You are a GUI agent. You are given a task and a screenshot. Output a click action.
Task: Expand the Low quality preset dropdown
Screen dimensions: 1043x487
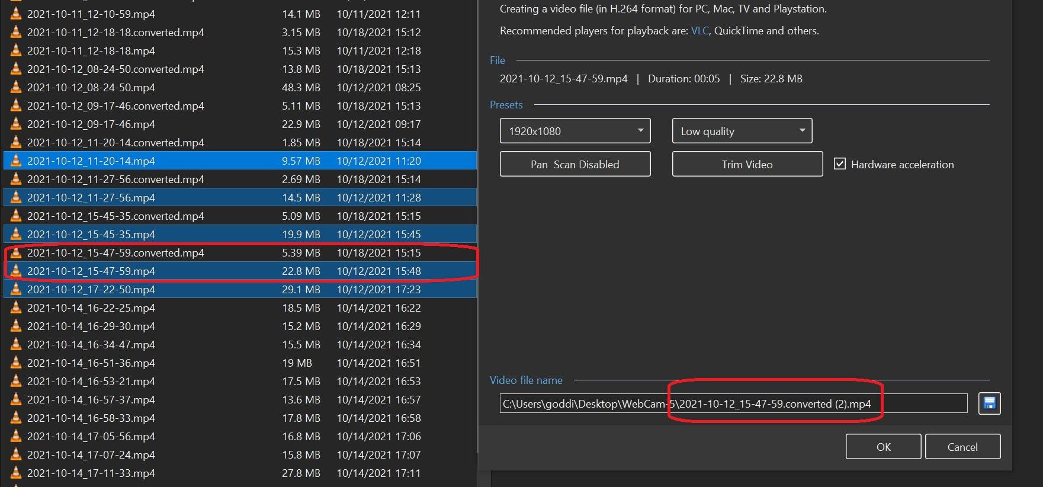click(742, 131)
